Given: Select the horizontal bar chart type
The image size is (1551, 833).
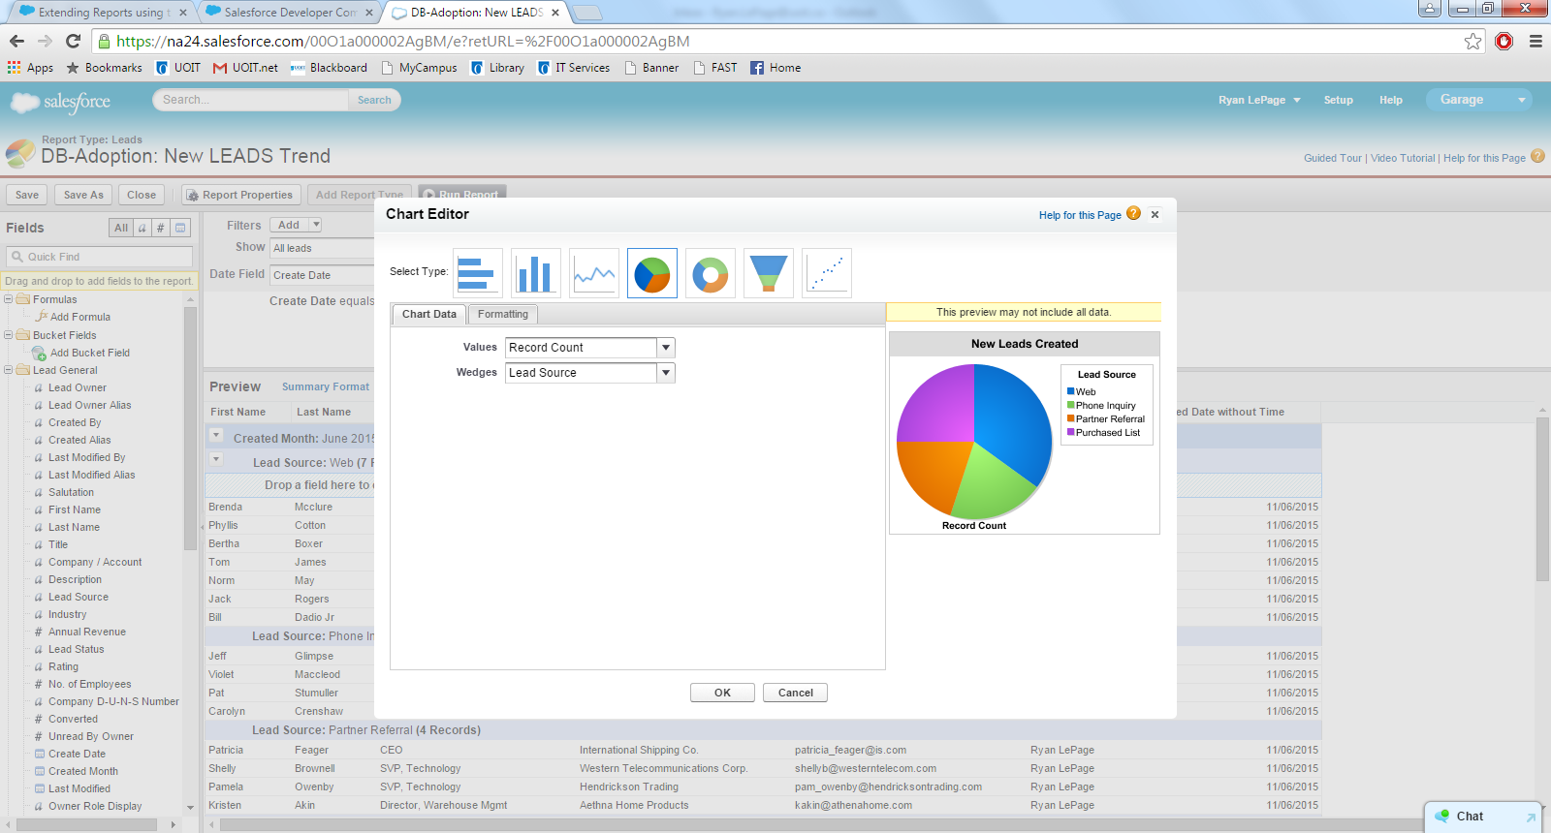Looking at the screenshot, I should coord(477,273).
